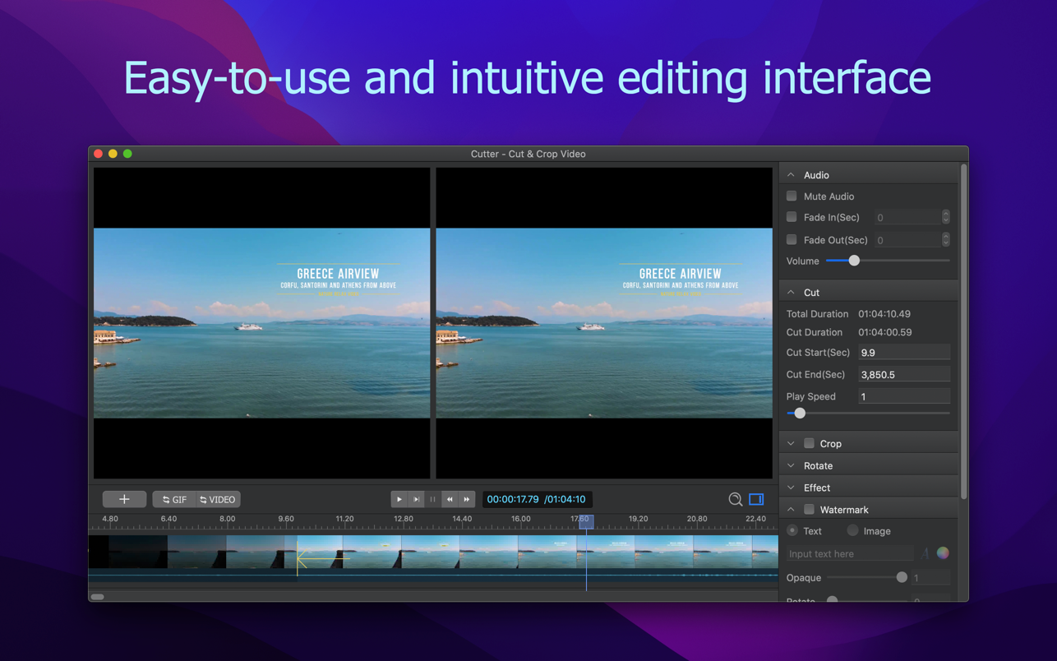This screenshot has height=661, width=1057.
Task: Expand the Rotate section chevron
Action: [791, 465]
